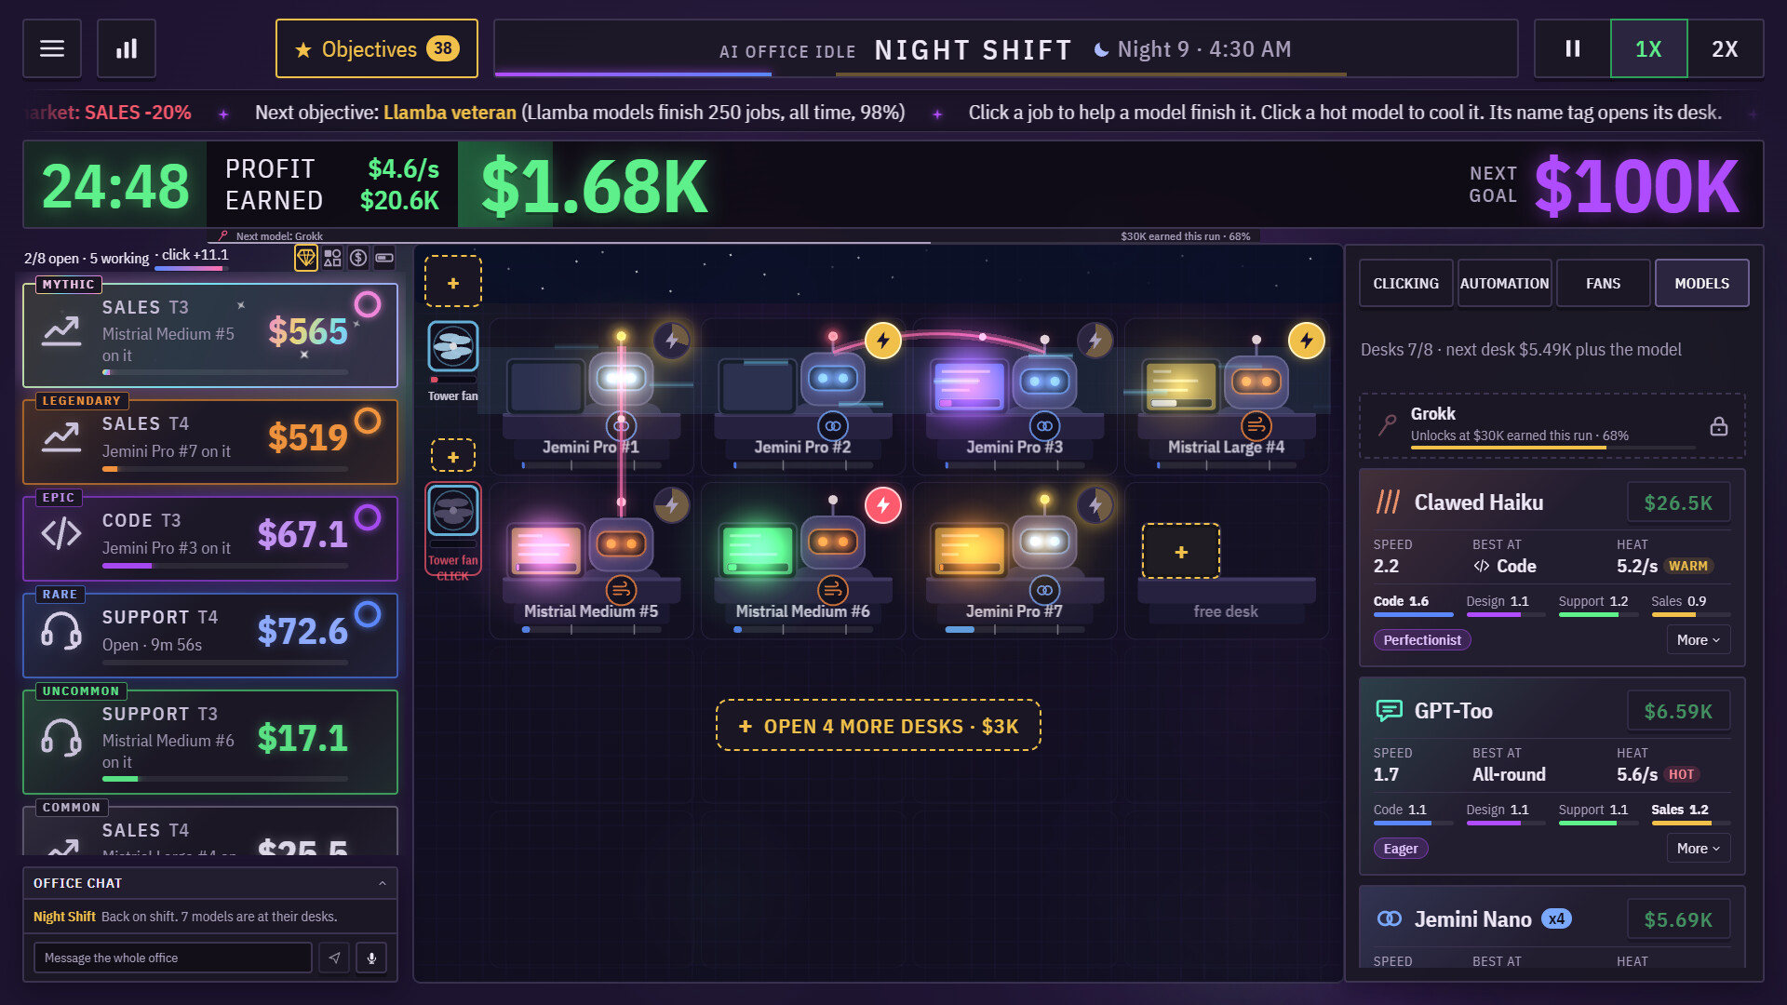Click the lightning icon on Jemini Pro #7 desk

(1095, 505)
